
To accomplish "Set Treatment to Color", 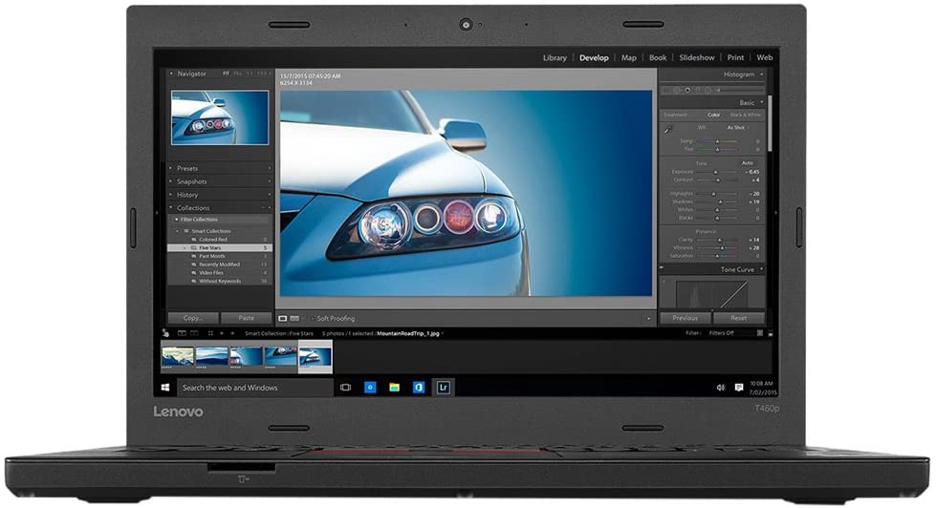I will click(x=714, y=115).
